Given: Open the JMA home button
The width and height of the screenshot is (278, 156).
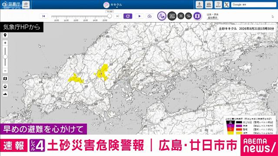Looking at the screenshot, I should click(26, 4).
